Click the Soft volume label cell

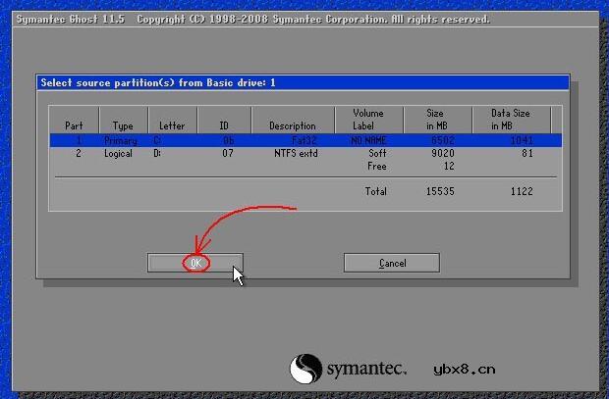pyautogui.click(x=377, y=154)
